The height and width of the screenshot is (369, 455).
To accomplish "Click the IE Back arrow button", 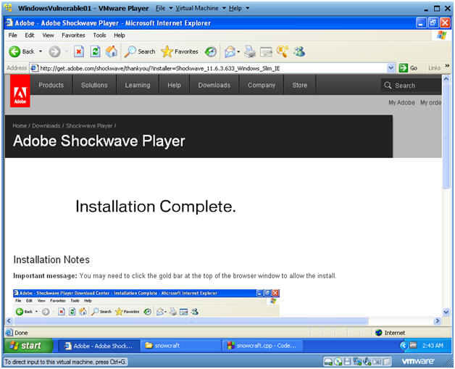I will pyautogui.click(x=14, y=51).
